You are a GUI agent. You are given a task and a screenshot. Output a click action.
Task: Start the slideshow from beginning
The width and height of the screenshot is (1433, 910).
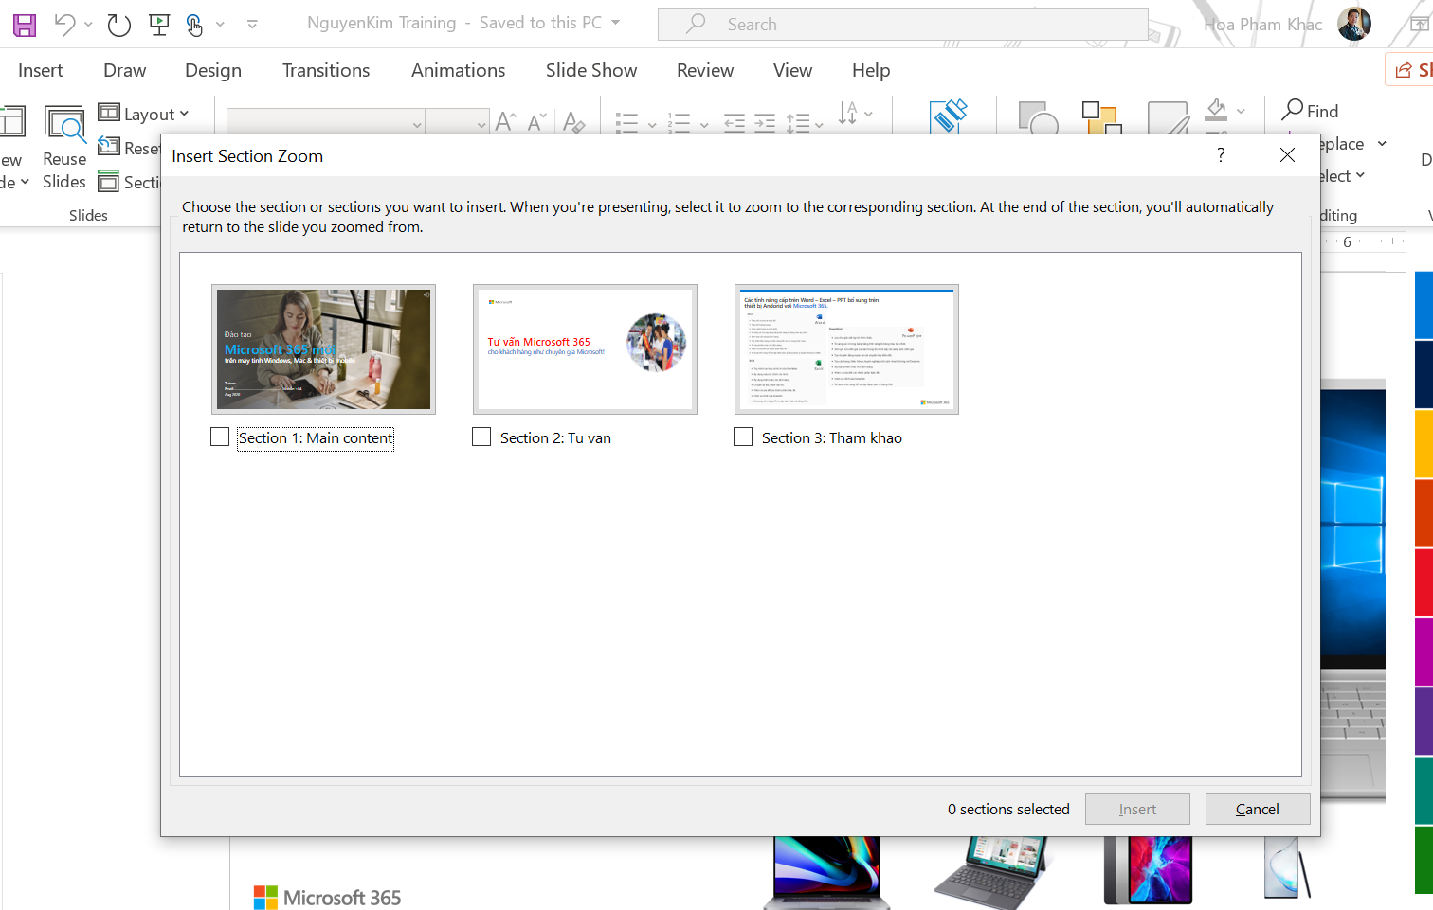click(x=159, y=24)
